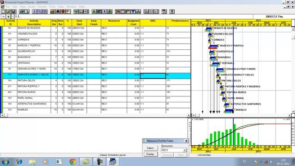Viewport: 295px width, 166px height.
Task: Click the Gantt chart's scroll-up arrow
Action: point(293,29)
